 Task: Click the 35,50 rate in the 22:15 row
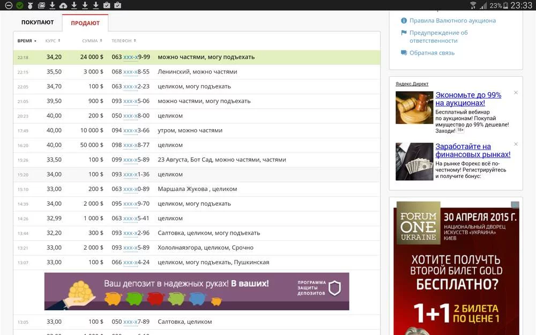(54, 72)
